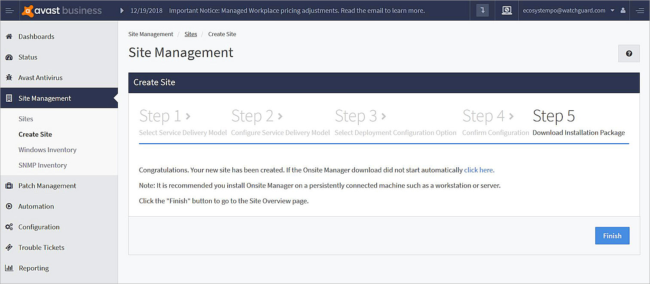Open Sites via the breadcrumb link

(191, 34)
